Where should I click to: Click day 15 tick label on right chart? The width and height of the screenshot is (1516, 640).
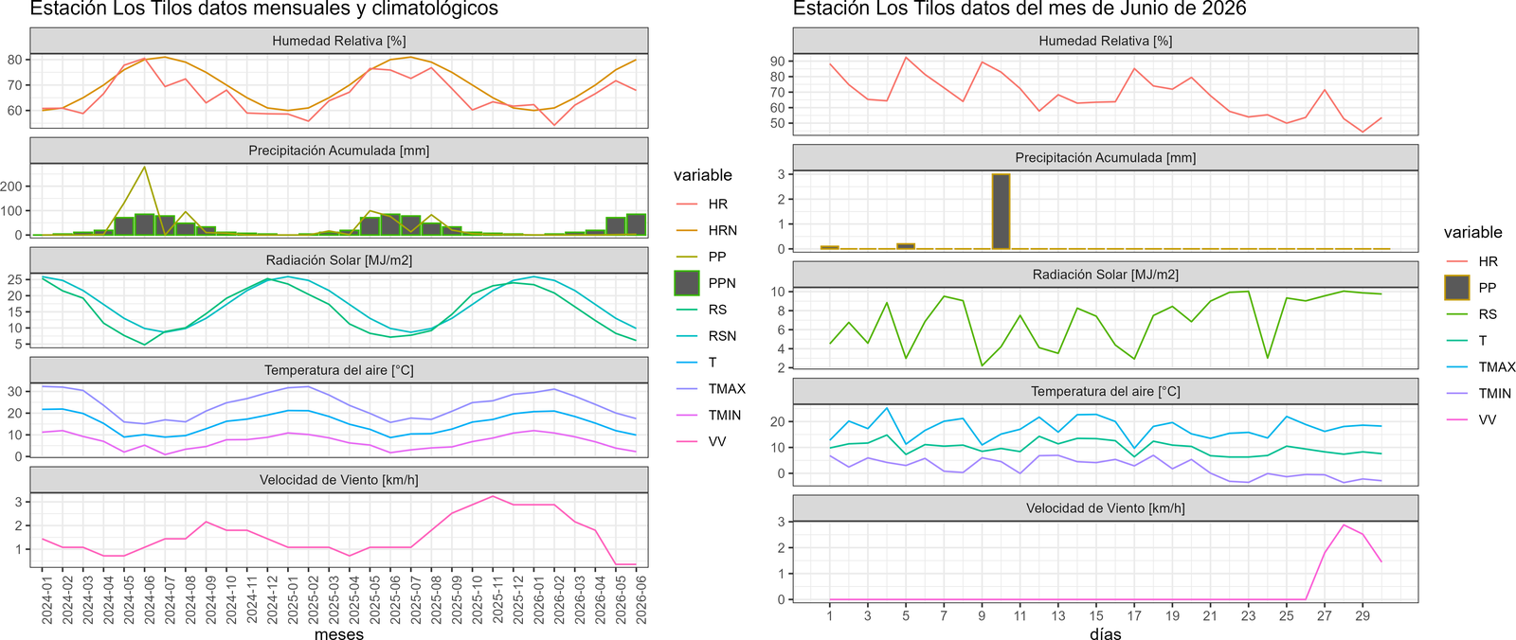(1096, 615)
